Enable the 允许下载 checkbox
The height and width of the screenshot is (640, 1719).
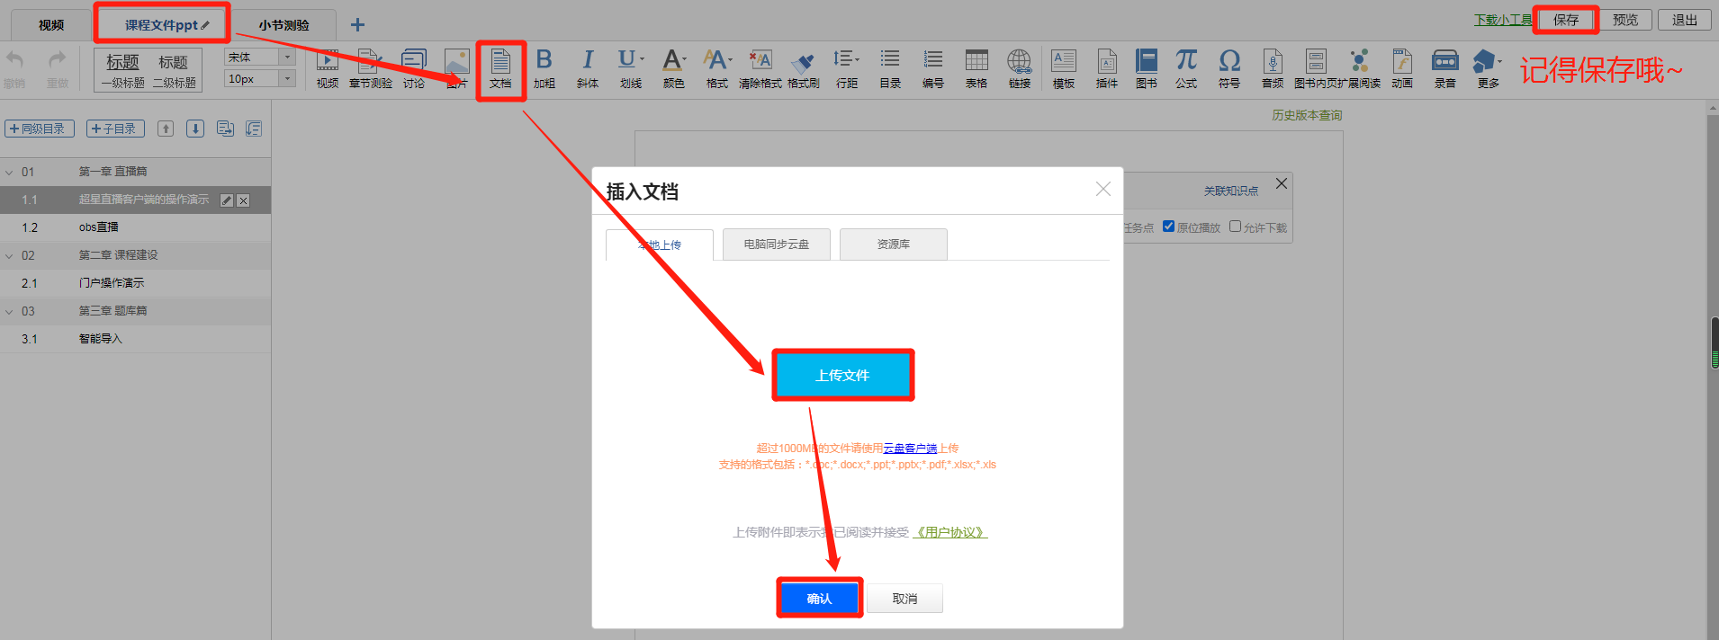click(x=1235, y=227)
